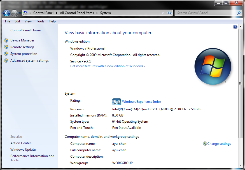Click the blue help question mark icon
Image resolution: width=245 pixels, height=170 pixels.
pos(235,27)
